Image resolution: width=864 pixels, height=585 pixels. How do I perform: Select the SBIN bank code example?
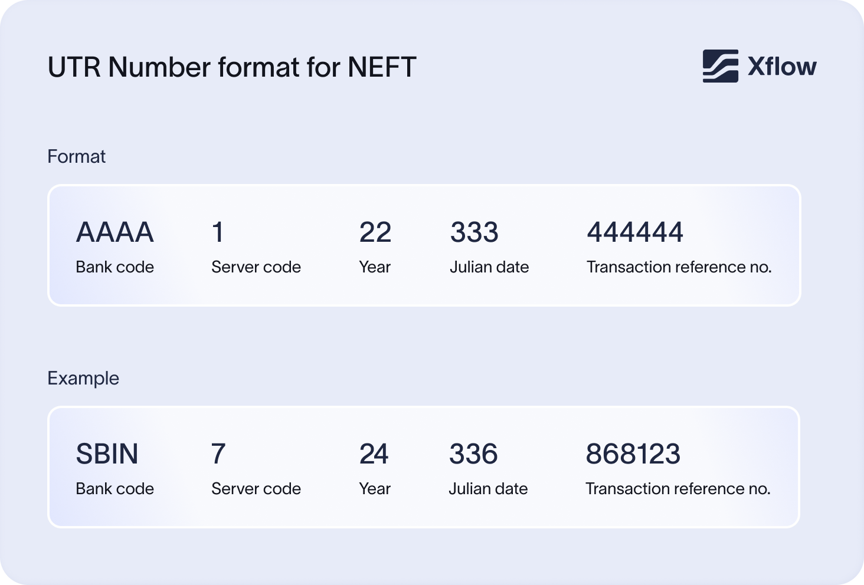click(107, 454)
